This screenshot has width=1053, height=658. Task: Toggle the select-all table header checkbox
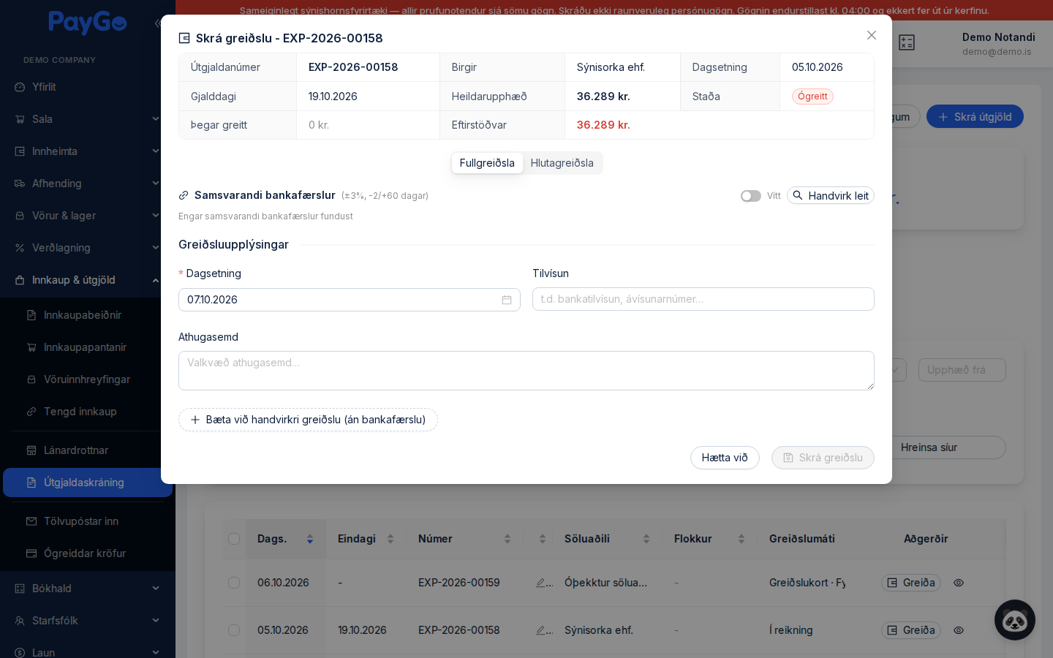(x=234, y=539)
